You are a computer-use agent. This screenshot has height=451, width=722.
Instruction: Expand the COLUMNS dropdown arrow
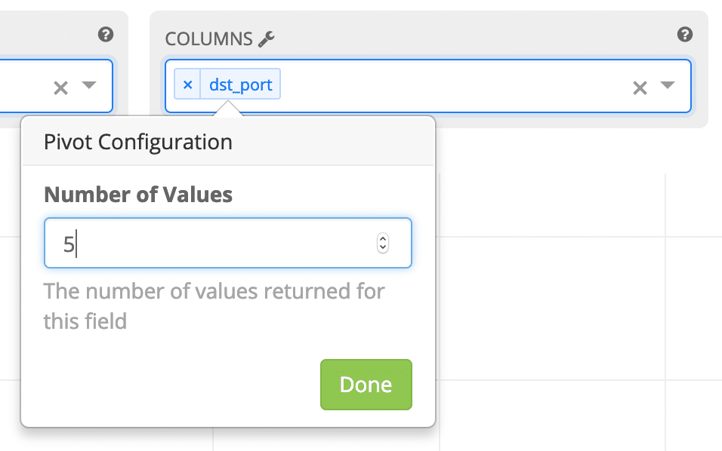(667, 85)
